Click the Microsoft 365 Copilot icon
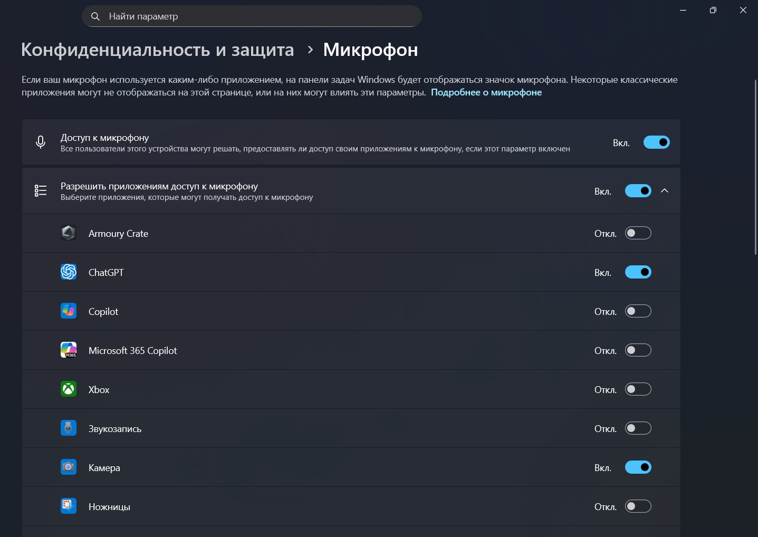This screenshot has height=537, width=758. 69,350
